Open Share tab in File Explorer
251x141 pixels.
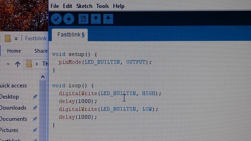41,51
